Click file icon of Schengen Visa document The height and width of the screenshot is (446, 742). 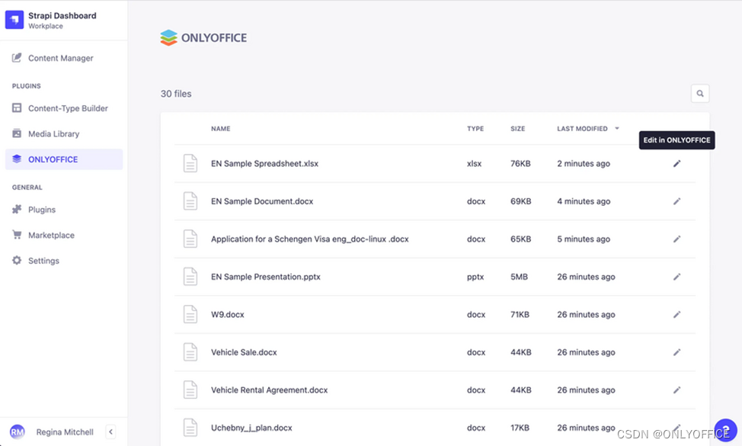pyautogui.click(x=190, y=239)
